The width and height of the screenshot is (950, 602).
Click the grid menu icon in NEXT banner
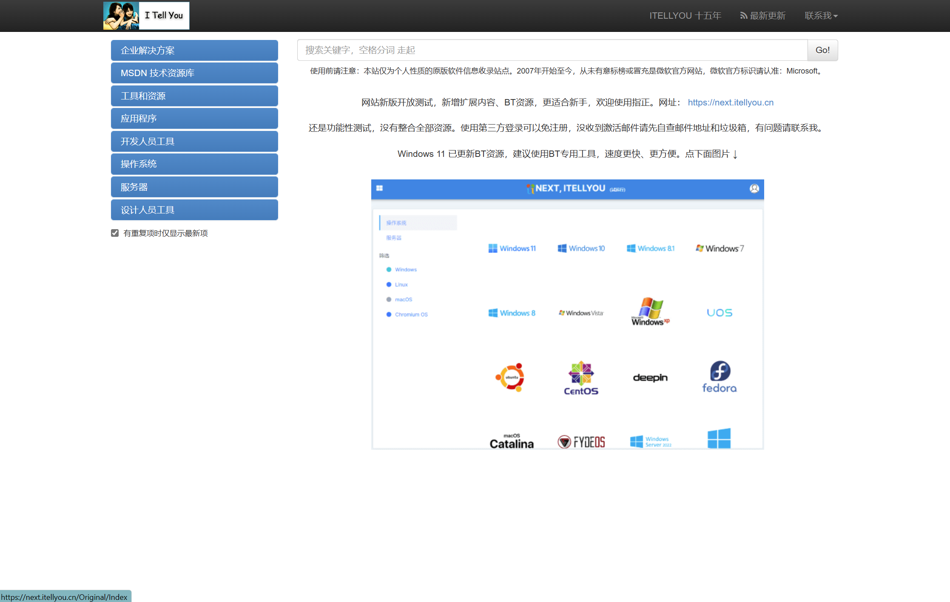point(379,188)
